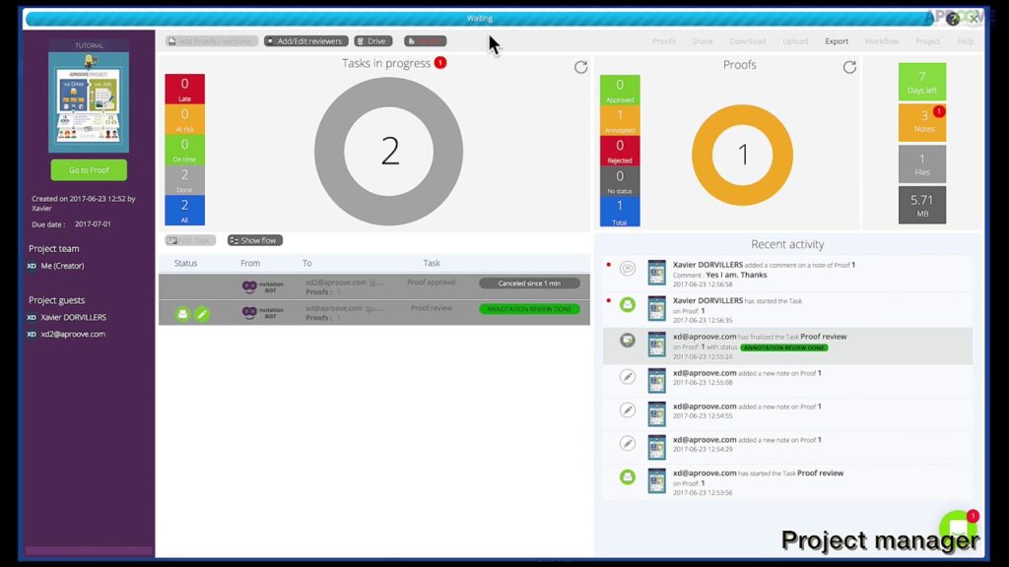Click the orange Notes tile
Screen dimensions: 1009x567
point(921,122)
